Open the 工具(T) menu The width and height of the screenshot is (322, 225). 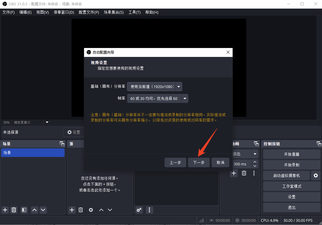pos(134,12)
